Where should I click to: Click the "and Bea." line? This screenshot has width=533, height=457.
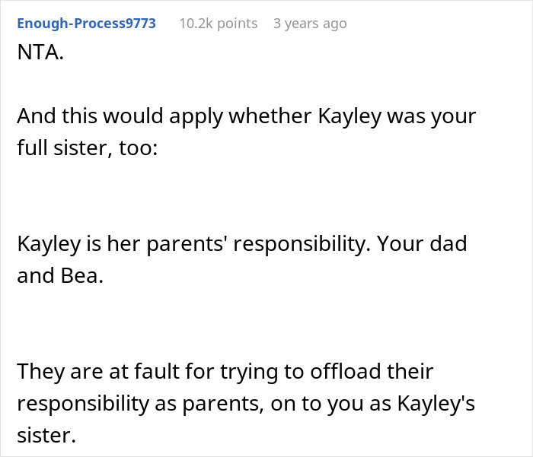click(x=59, y=275)
